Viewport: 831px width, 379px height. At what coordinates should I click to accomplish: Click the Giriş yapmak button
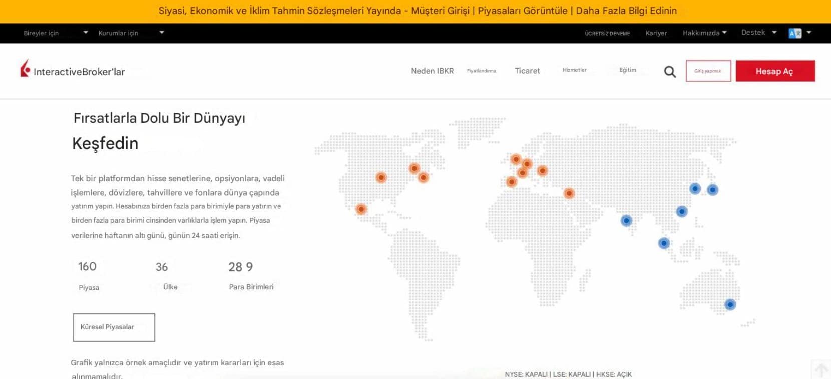point(708,71)
